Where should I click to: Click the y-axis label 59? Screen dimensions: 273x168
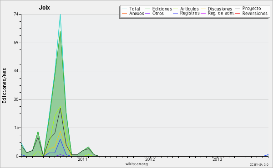click(x=16, y=43)
